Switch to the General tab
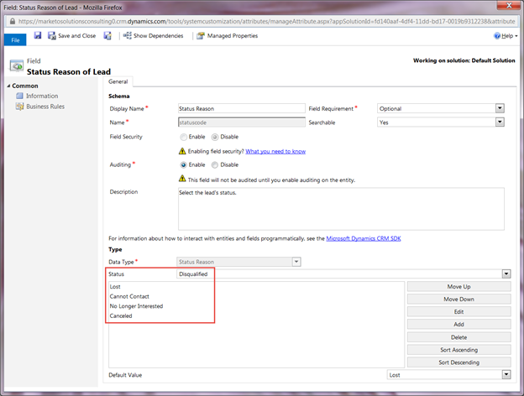Viewport: 524px width, 396px height. coord(118,82)
